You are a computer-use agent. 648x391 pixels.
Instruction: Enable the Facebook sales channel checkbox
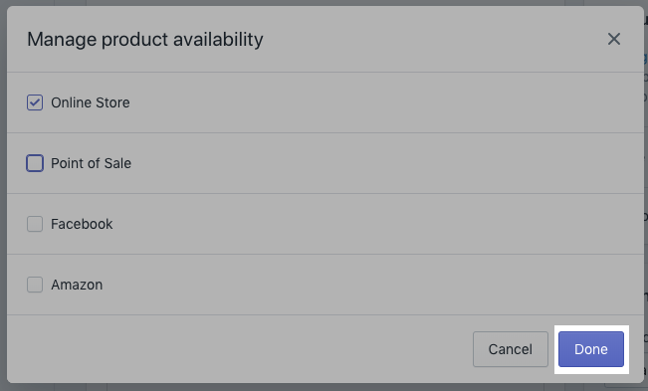pyautogui.click(x=35, y=224)
